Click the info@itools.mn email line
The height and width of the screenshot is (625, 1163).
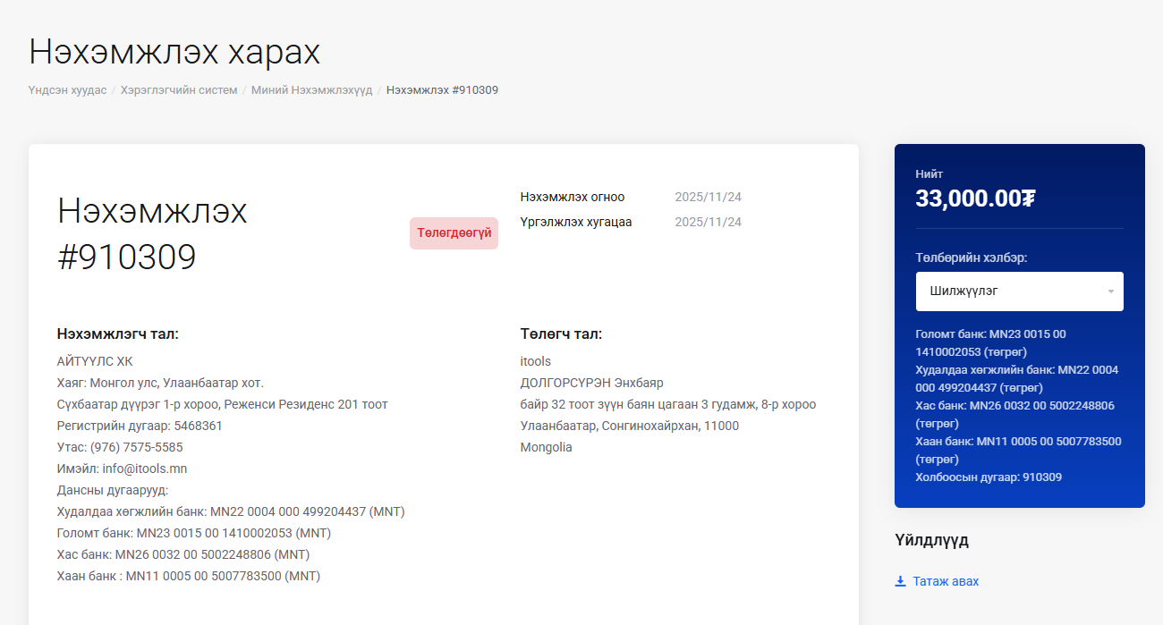click(x=122, y=469)
